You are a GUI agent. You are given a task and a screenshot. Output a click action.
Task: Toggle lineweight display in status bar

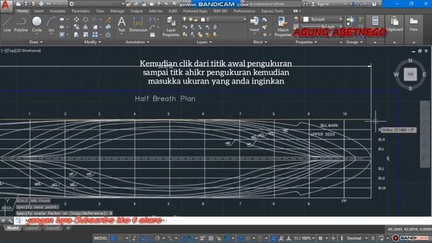click(202, 238)
